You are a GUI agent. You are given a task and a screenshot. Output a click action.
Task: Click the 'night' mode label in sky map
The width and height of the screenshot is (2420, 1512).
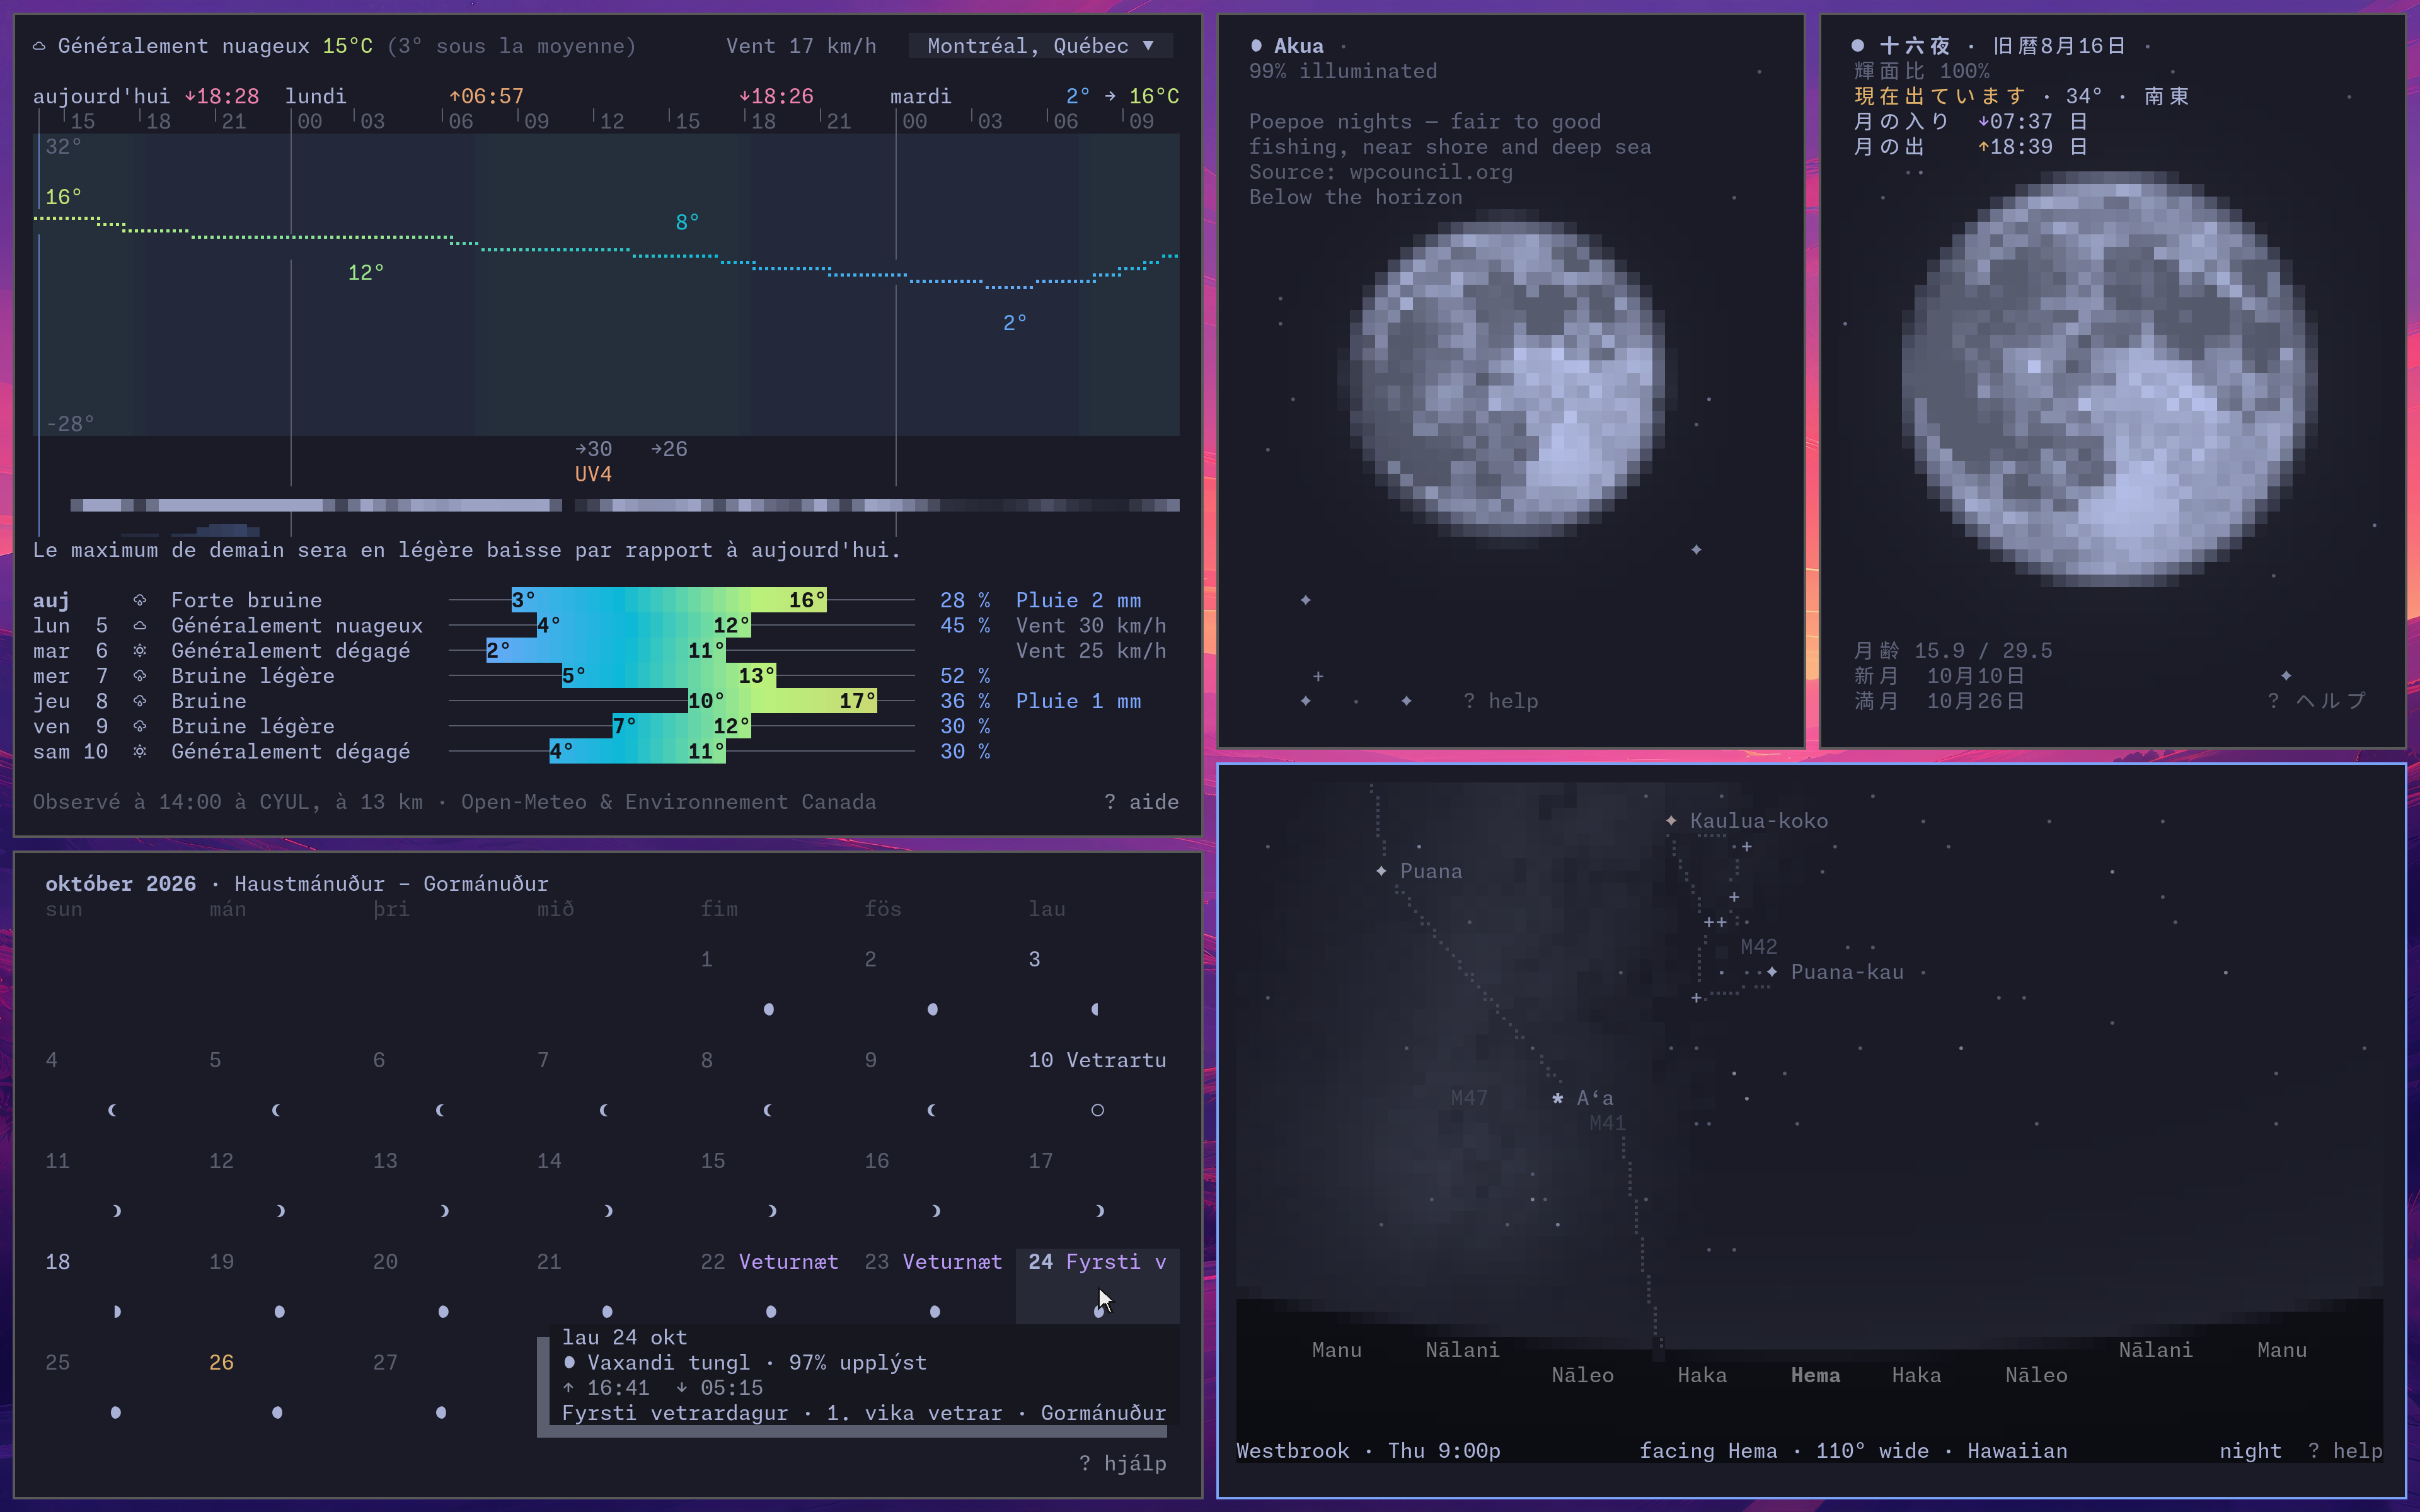tap(2250, 1451)
